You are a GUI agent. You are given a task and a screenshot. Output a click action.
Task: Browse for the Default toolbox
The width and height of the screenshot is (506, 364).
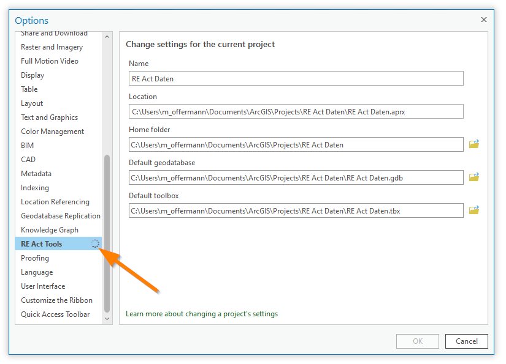click(x=473, y=210)
